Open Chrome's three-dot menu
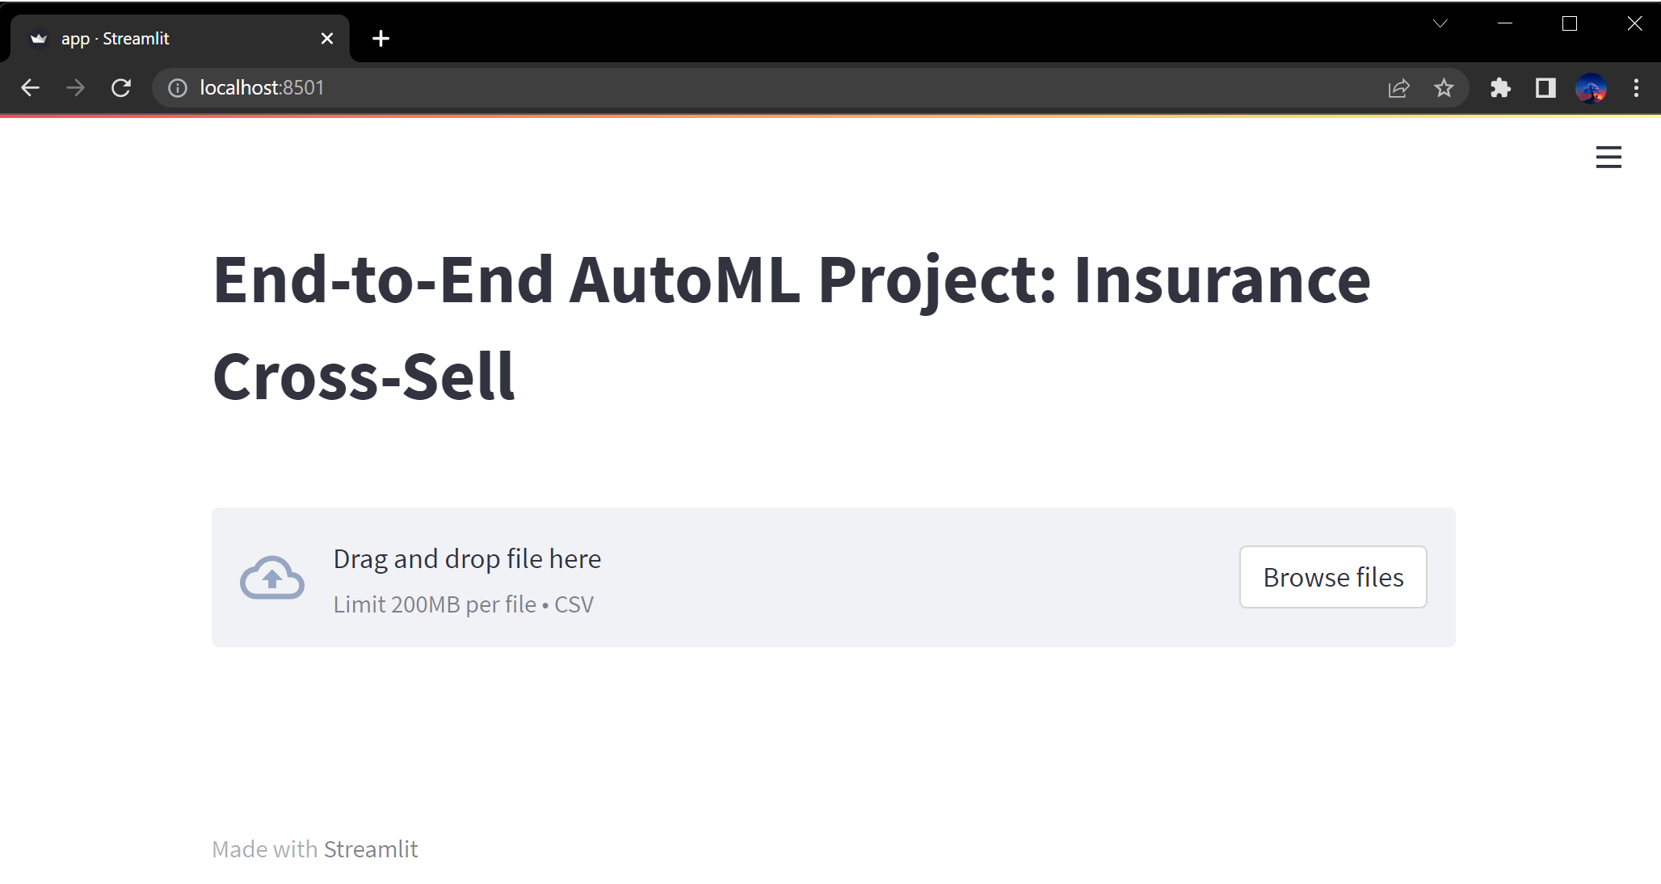 (1636, 88)
